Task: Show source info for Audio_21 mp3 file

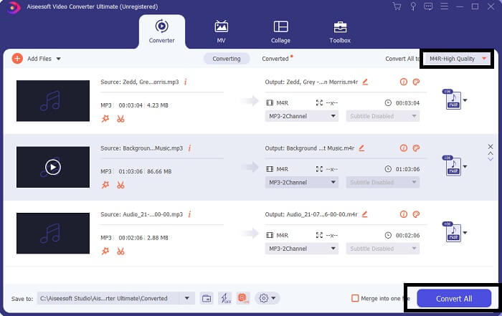Action: (189, 214)
